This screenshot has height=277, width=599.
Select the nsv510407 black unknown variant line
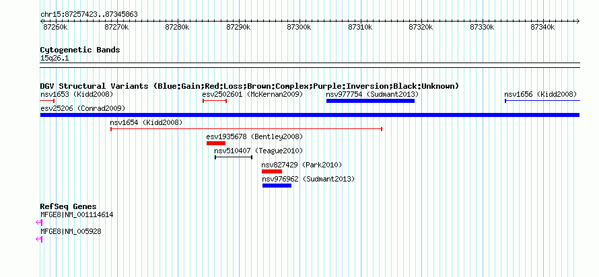click(234, 157)
